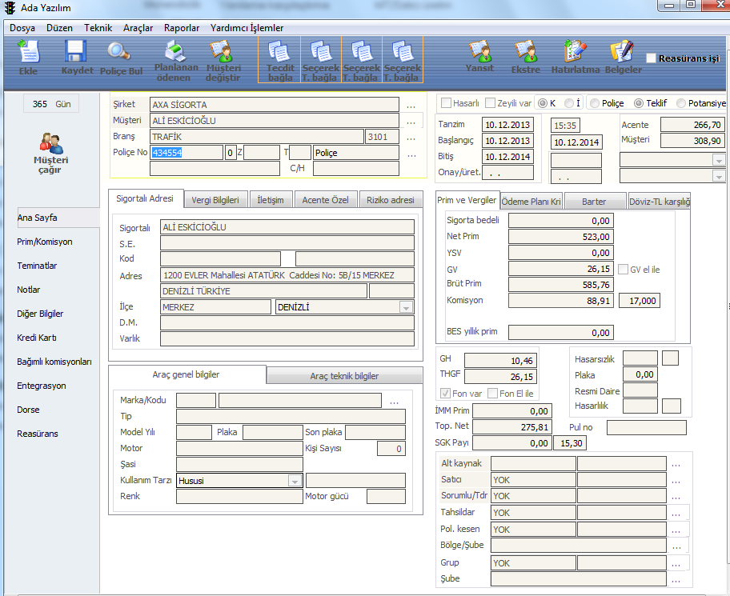Open the city dropdown showing DENİZLİ
The image size is (730, 596).
pos(406,307)
